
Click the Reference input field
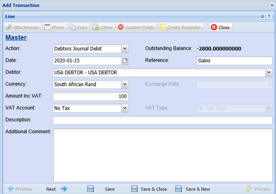click(234, 61)
